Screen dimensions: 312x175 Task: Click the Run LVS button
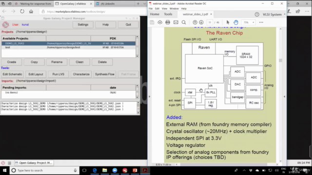58,74
